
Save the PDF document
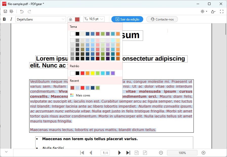(x=5, y=11)
